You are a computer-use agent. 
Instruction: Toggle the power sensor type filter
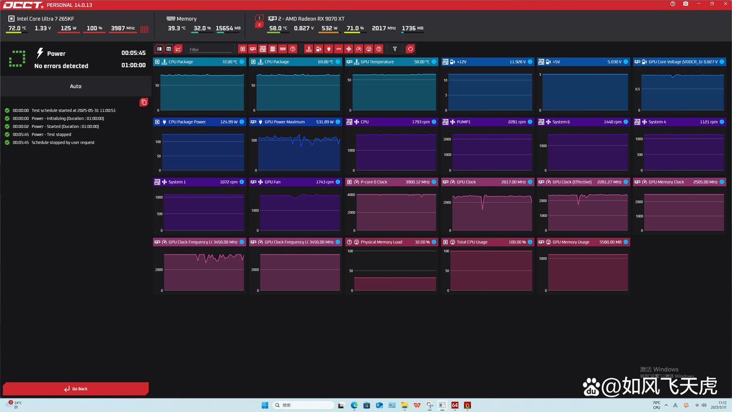[329, 49]
